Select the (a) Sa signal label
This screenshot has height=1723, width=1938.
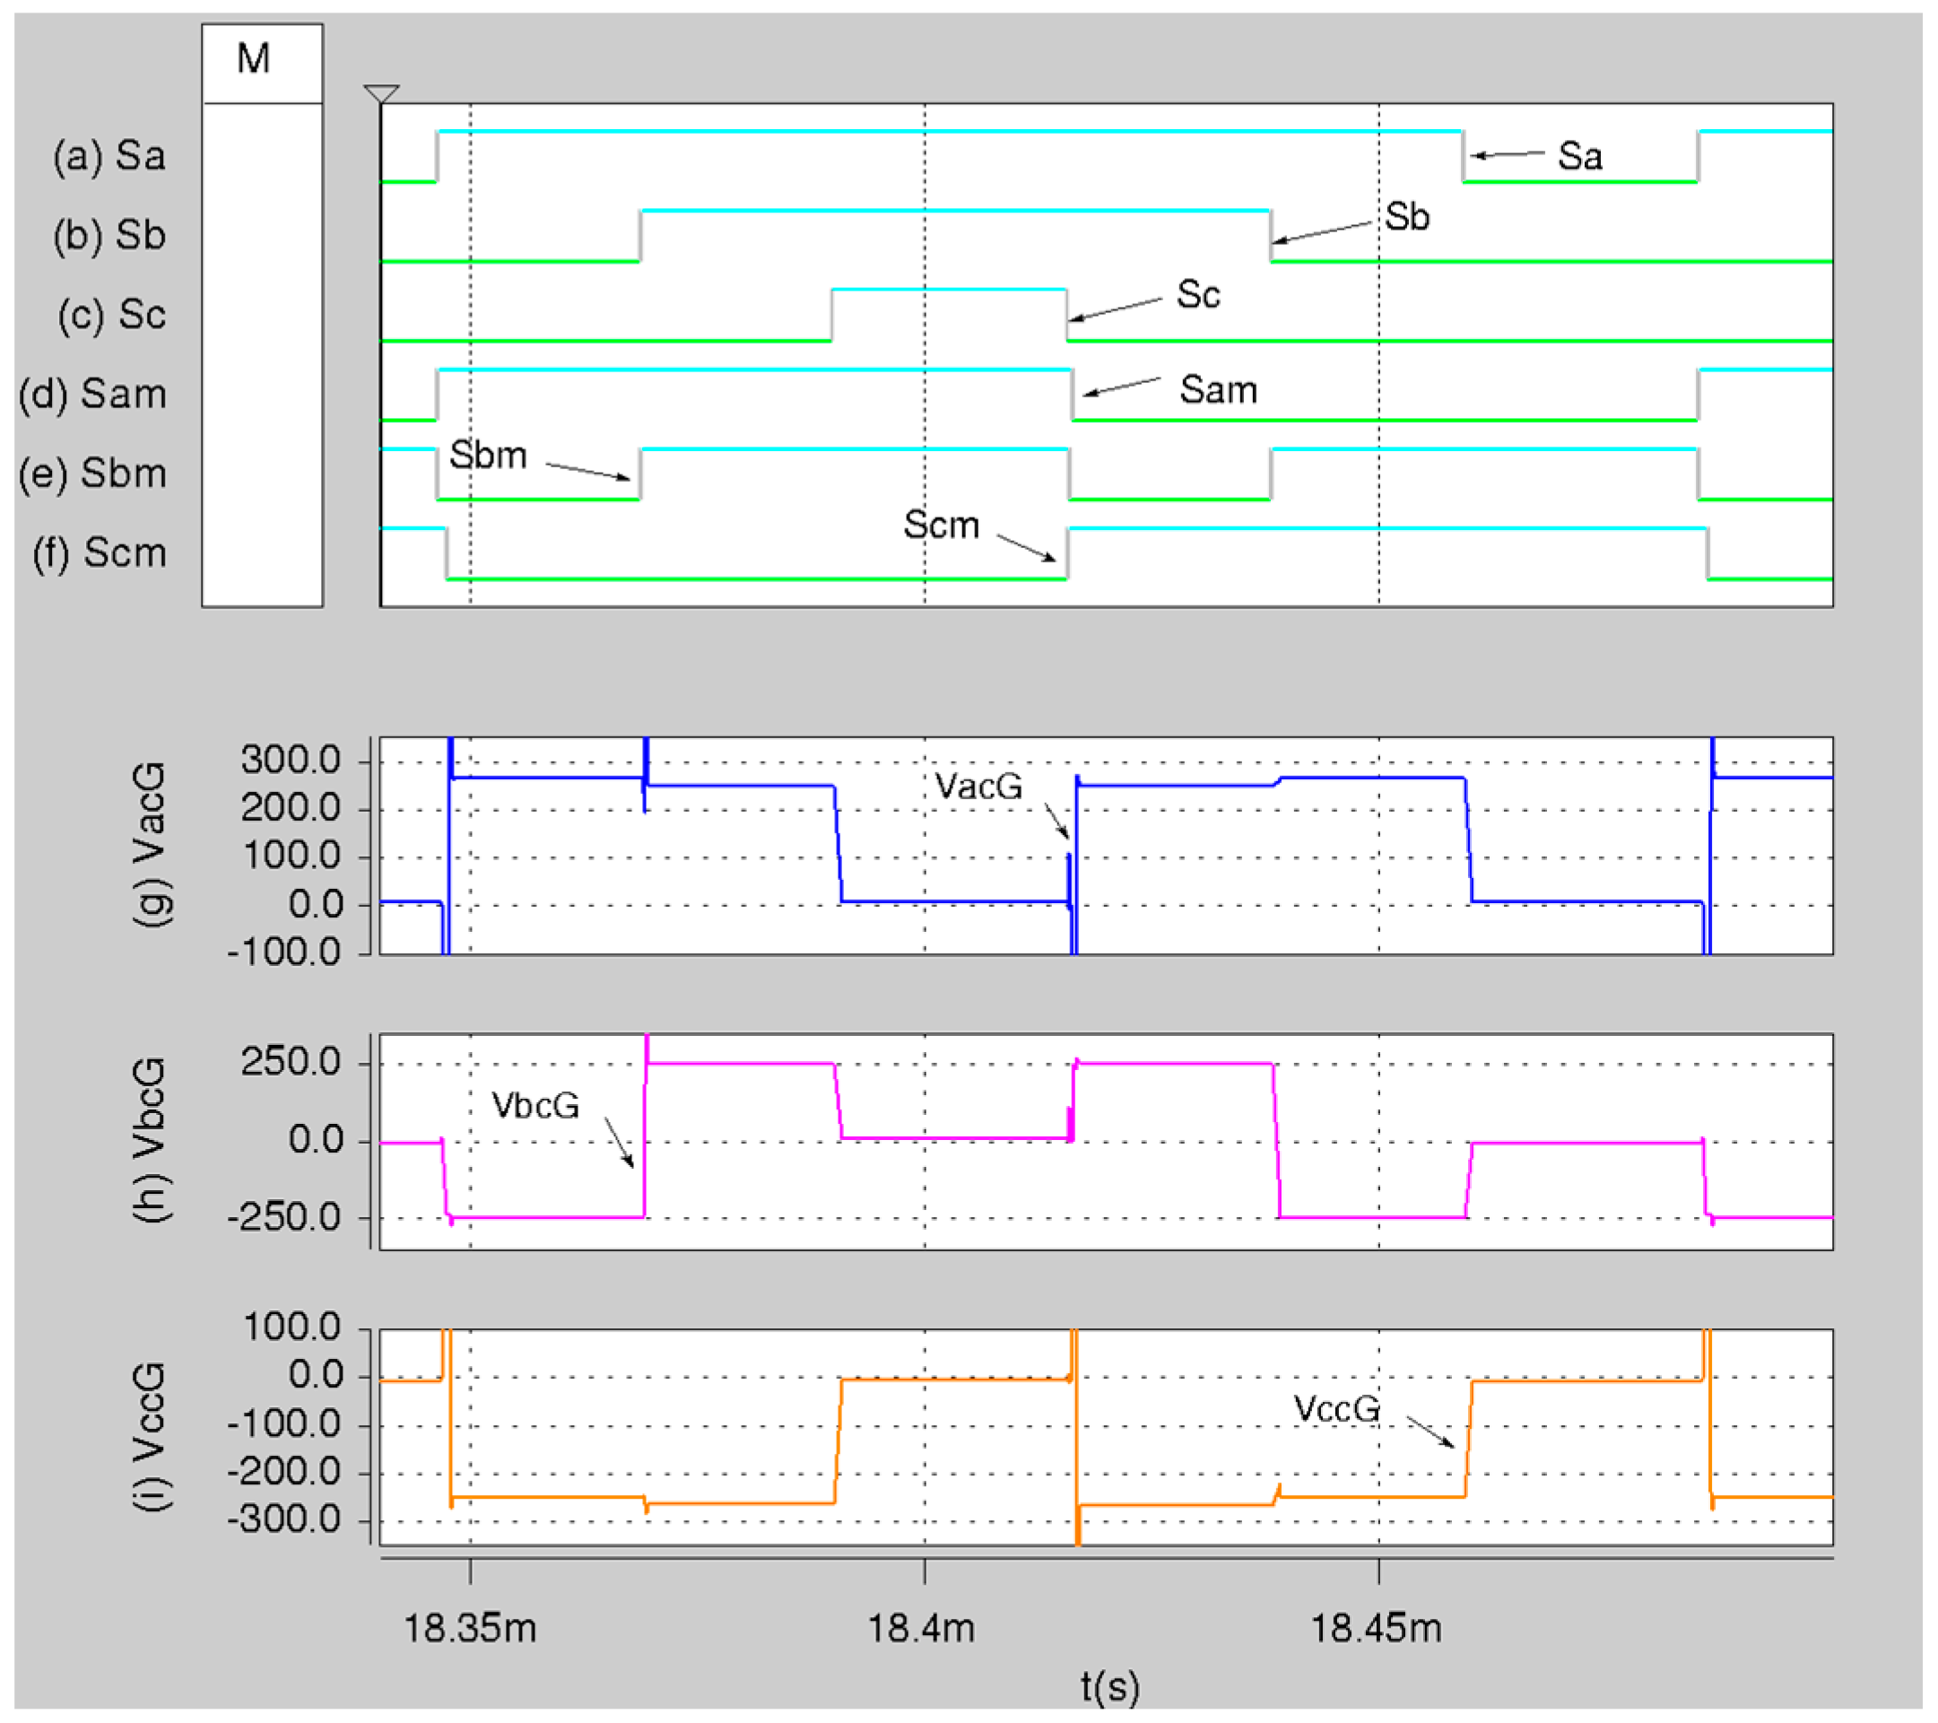click(x=109, y=156)
